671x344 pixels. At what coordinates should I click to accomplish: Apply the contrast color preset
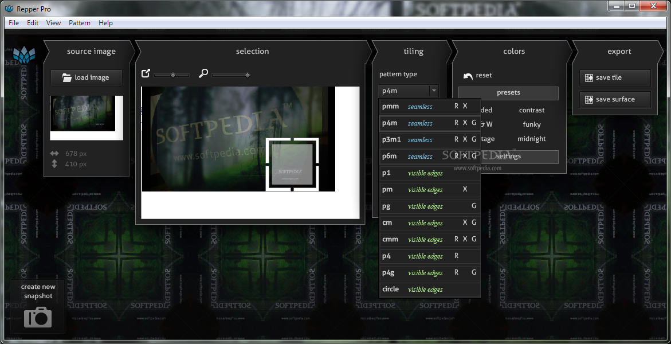coord(532,111)
